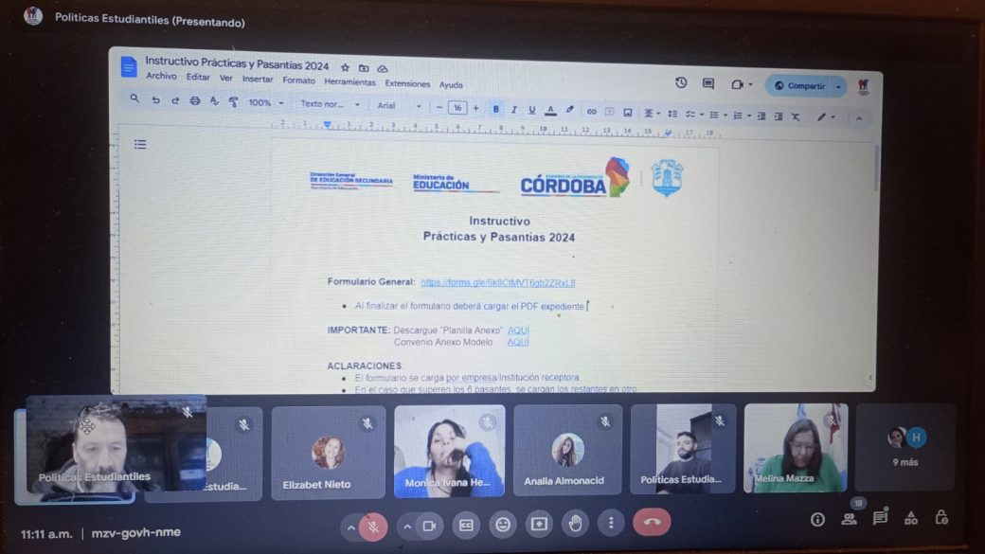985x554 pixels.
Task: Add a comment from the toolbar
Action: tap(609, 112)
